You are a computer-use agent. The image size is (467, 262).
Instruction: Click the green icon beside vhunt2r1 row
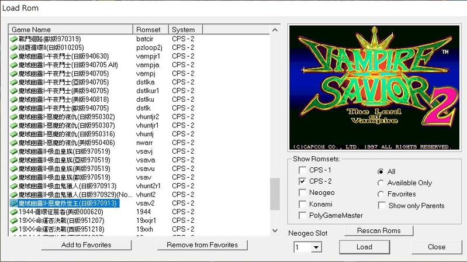tap(13, 186)
